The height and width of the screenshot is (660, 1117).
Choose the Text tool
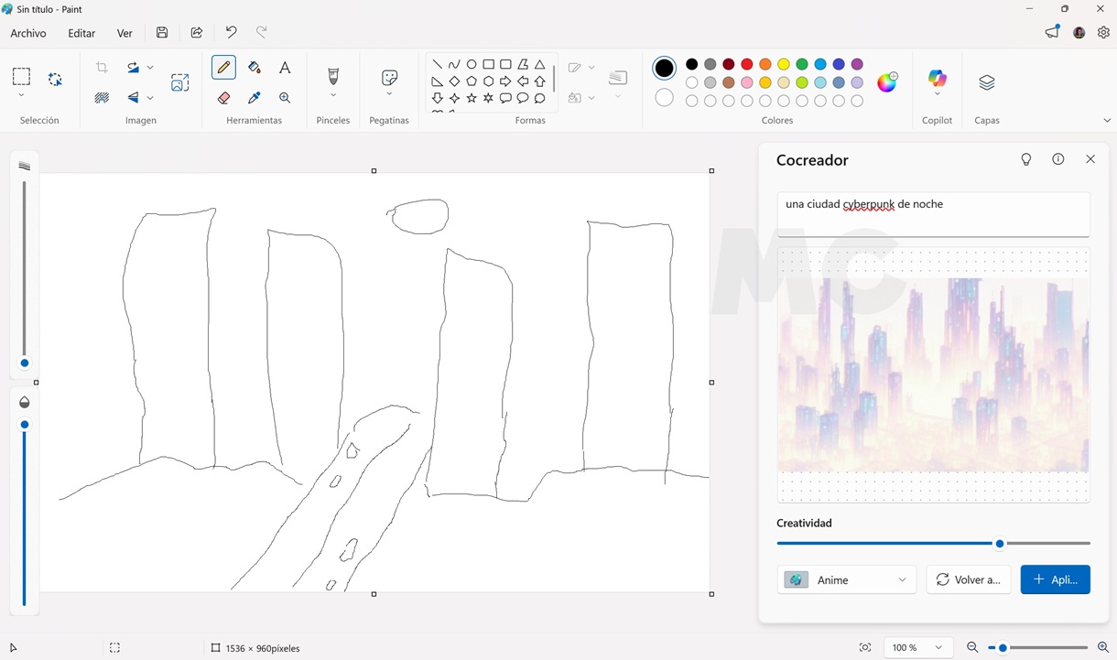285,68
